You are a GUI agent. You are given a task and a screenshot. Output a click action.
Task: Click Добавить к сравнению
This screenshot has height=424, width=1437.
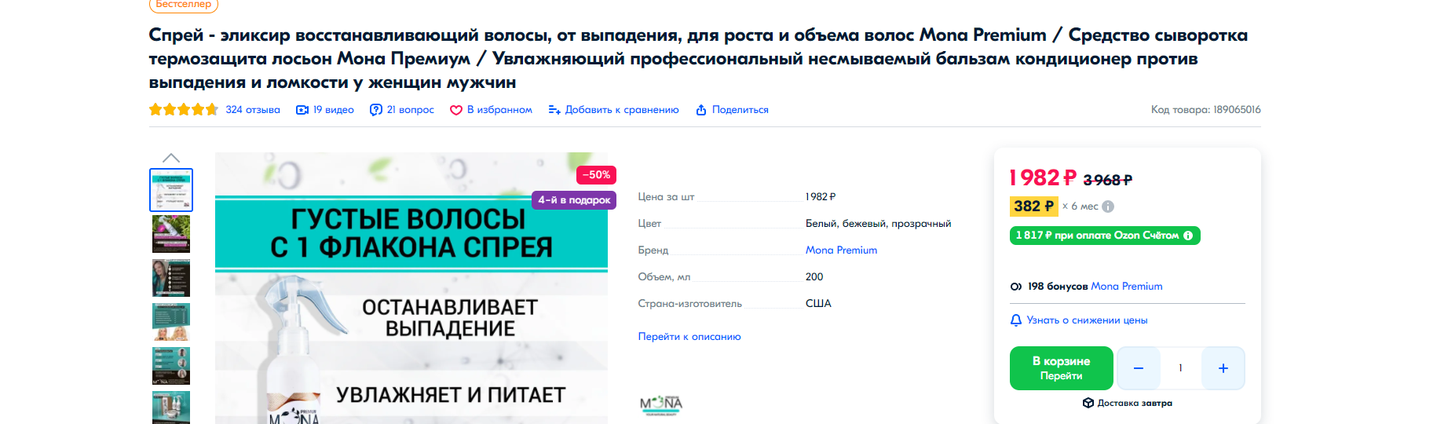click(622, 110)
